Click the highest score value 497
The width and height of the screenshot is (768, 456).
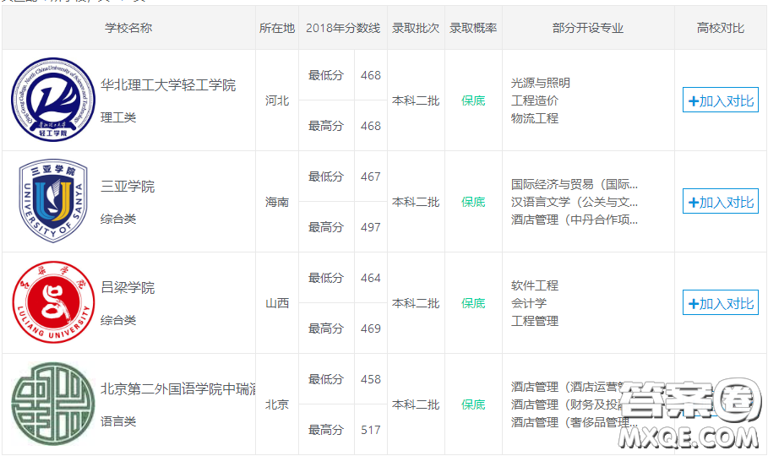(371, 227)
